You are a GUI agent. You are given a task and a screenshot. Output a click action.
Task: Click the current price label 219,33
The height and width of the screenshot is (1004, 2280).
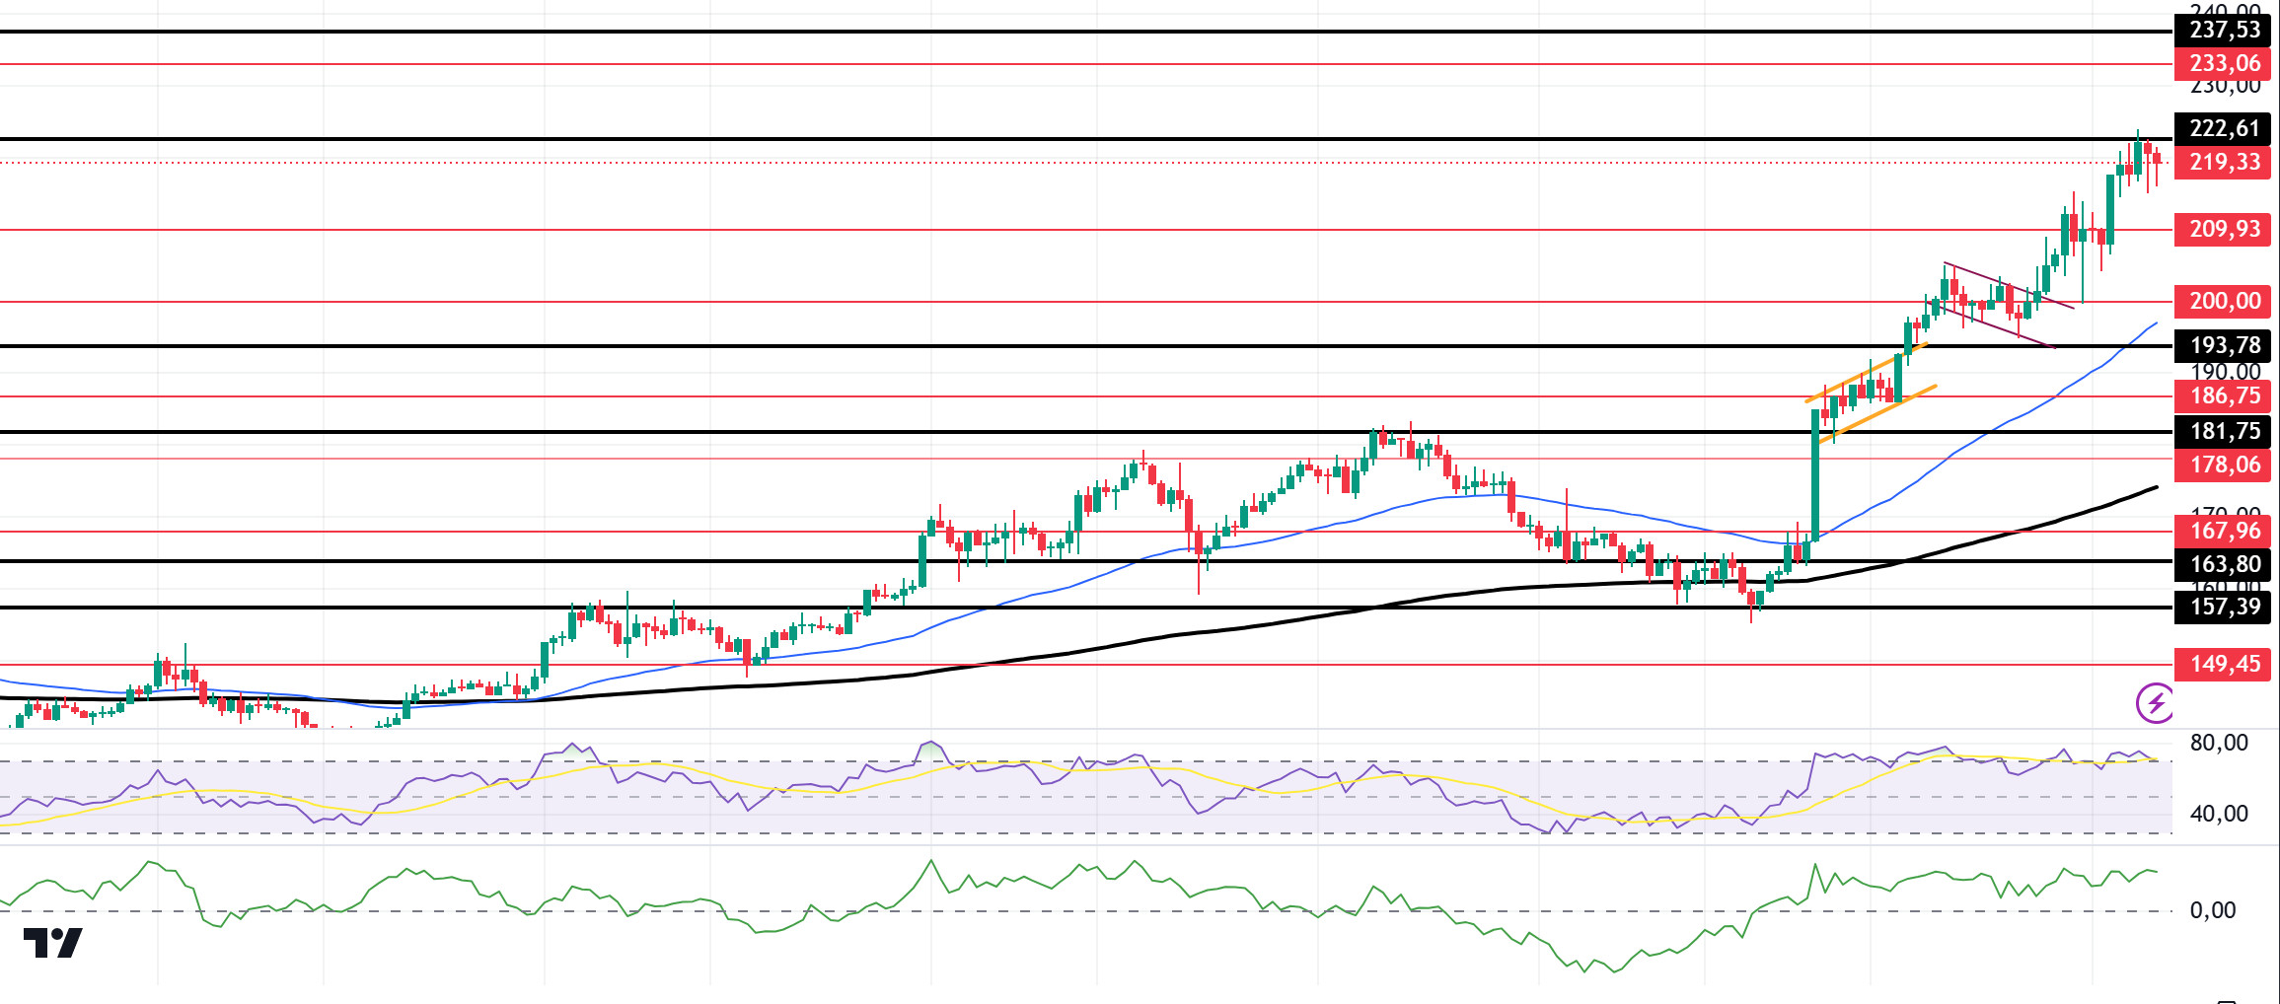pos(2224,163)
